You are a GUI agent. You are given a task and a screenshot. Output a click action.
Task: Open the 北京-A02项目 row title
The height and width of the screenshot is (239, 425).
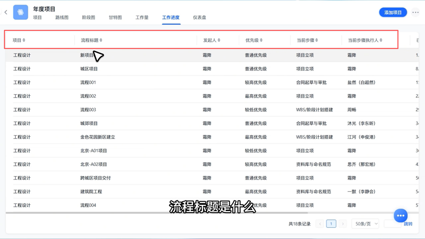[93, 164]
